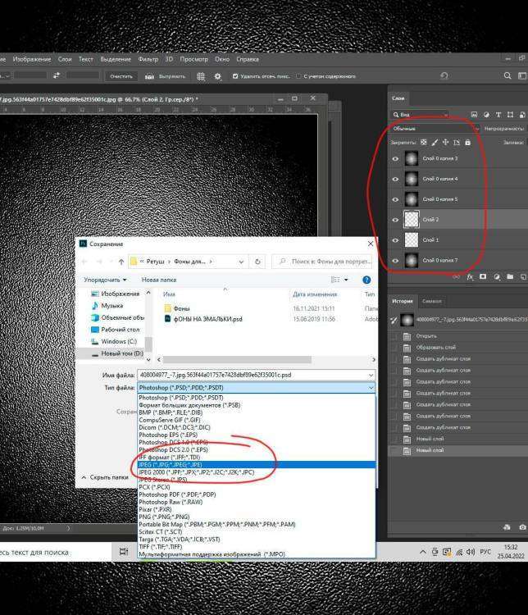Click the refresh button in save dialog
The image size is (528, 615).
coord(258,262)
